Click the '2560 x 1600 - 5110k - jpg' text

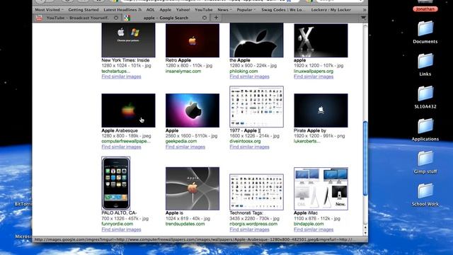(x=192, y=136)
